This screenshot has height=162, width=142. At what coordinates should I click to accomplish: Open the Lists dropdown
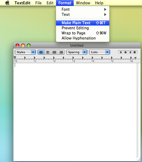[99, 52]
